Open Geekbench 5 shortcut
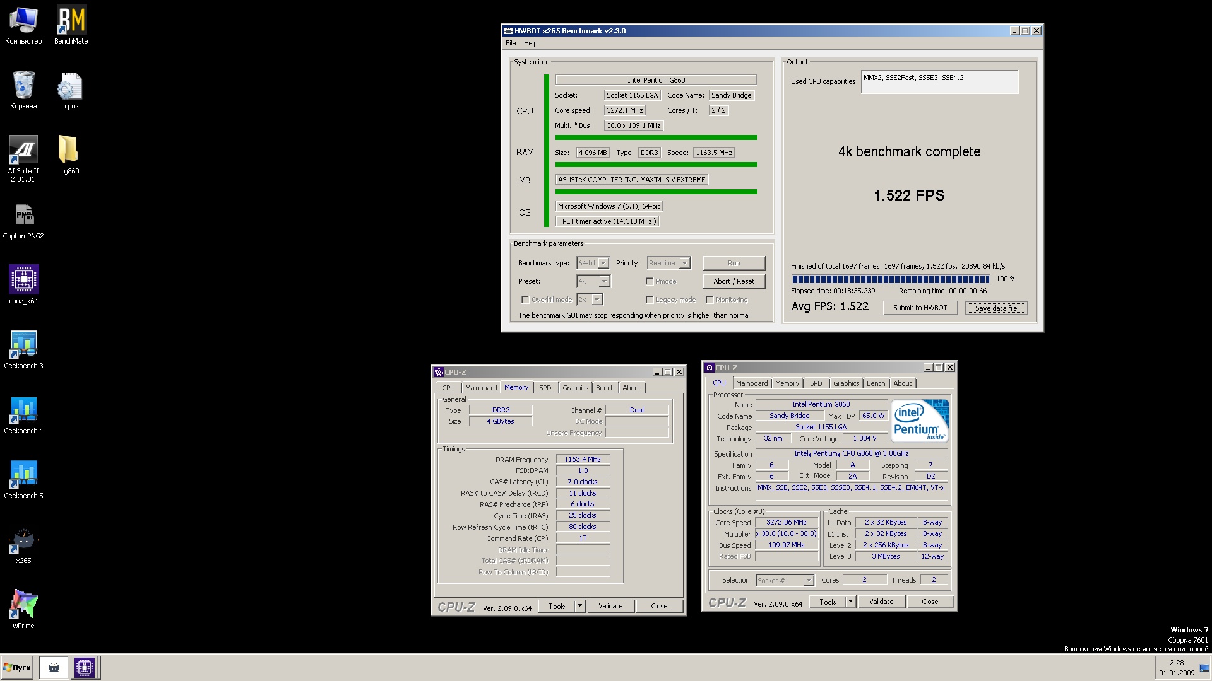This screenshot has width=1212, height=681. (x=23, y=480)
